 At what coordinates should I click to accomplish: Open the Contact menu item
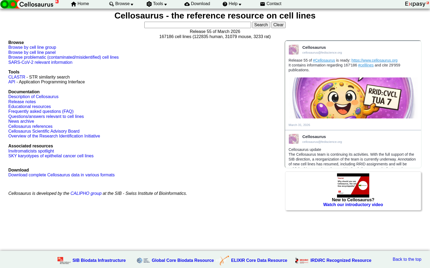point(274,4)
